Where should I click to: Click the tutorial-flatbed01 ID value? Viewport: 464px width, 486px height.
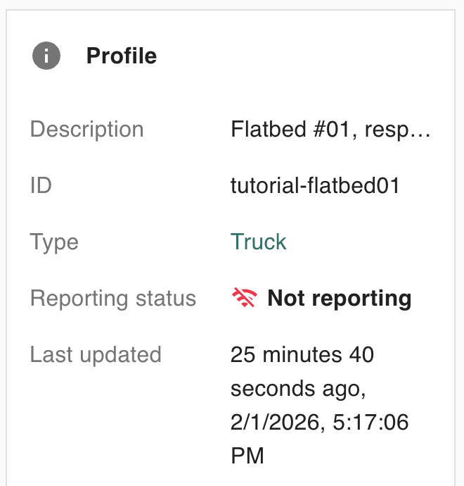(x=315, y=186)
